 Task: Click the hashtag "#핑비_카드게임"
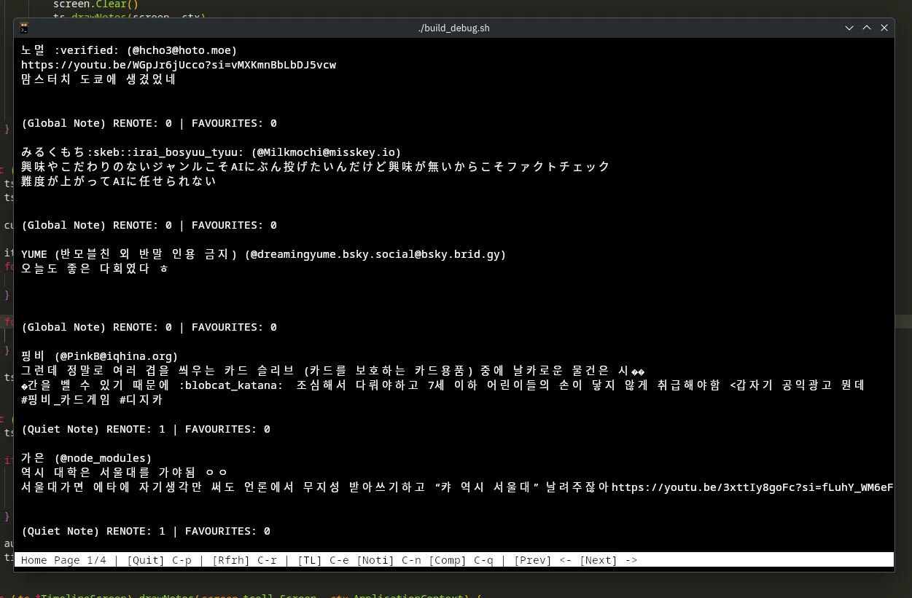[66, 400]
